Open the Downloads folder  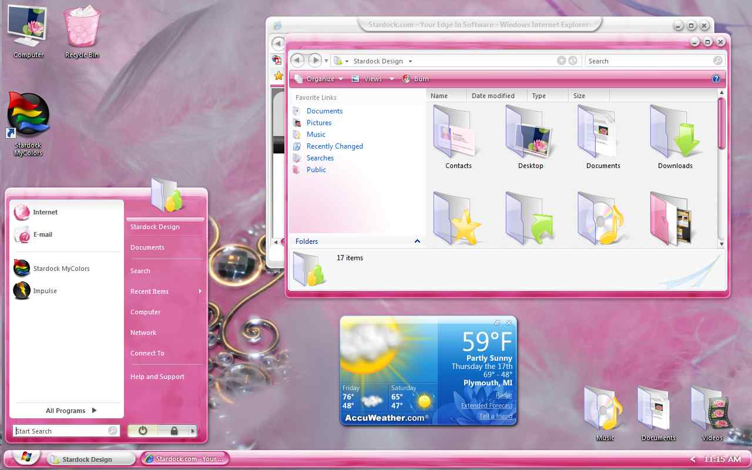675,137
